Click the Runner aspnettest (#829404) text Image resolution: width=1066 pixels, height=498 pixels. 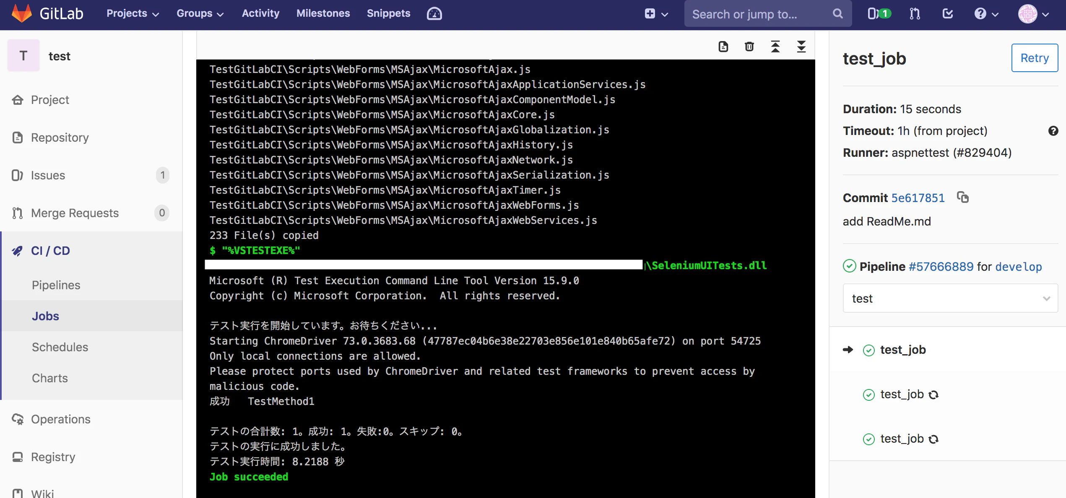pyautogui.click(x=927, y=153)
